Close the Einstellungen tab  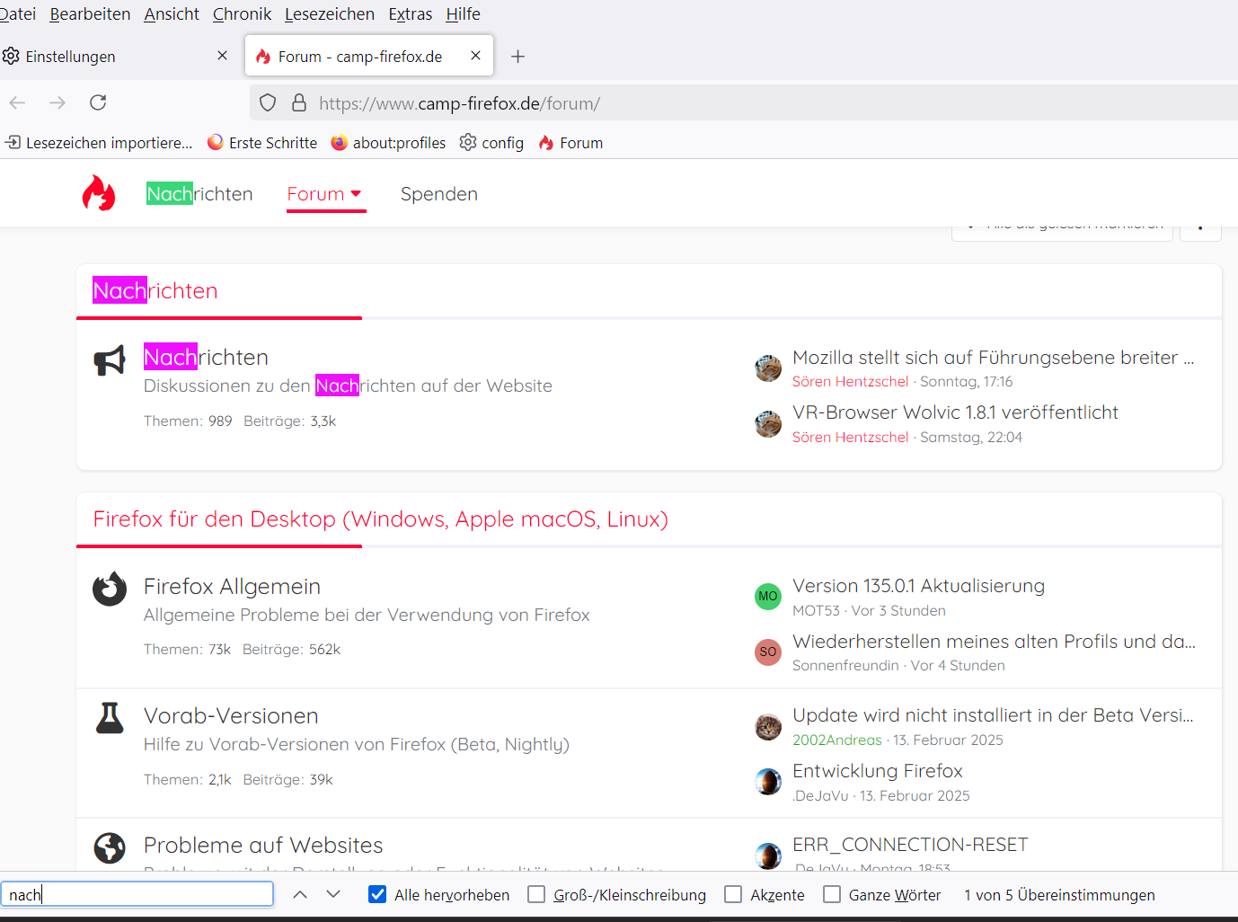pos(223,56)
